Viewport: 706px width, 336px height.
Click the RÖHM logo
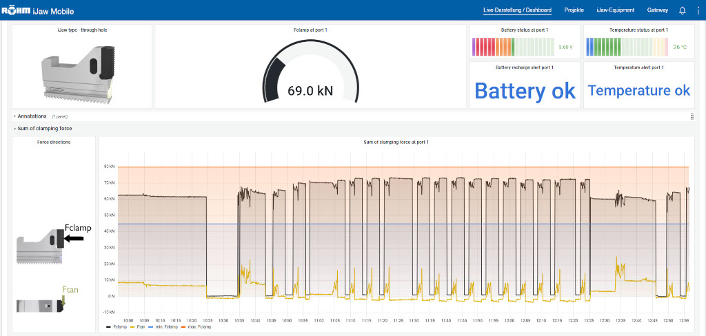pyautogui.click(x=16, y=11)
